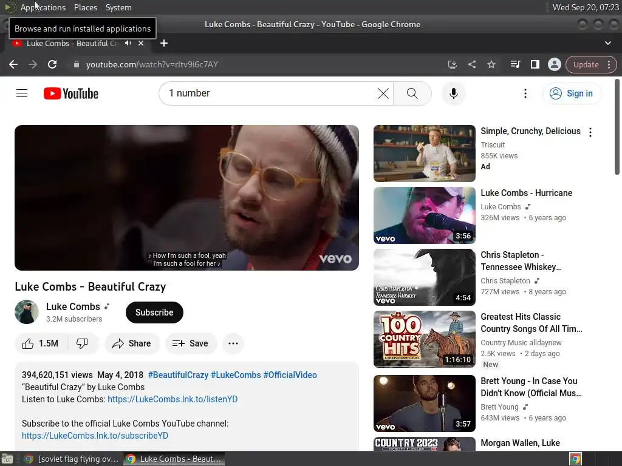
Task: Click the magnifier search button
Action: tap(412, 93)
